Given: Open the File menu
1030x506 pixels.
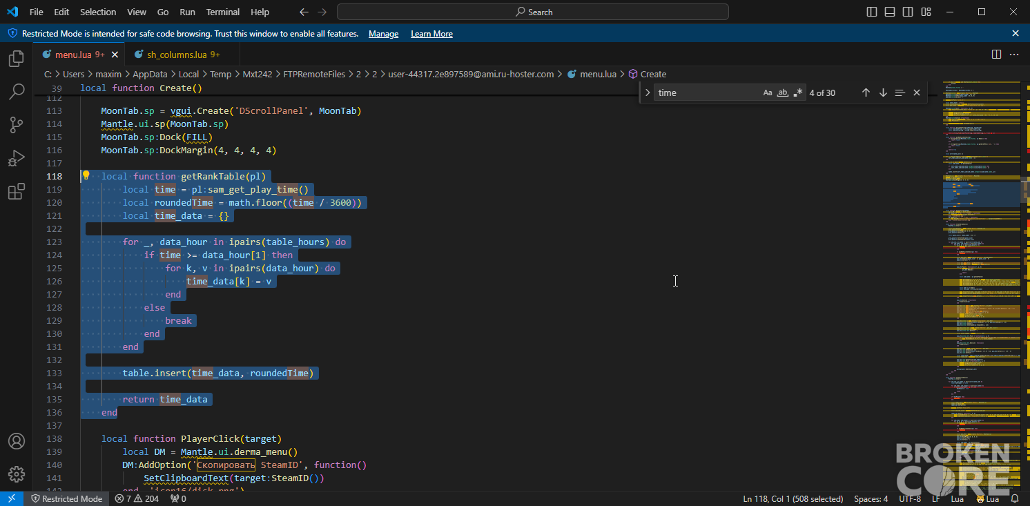Looking at the screenshot, I should tap(36, 12).
